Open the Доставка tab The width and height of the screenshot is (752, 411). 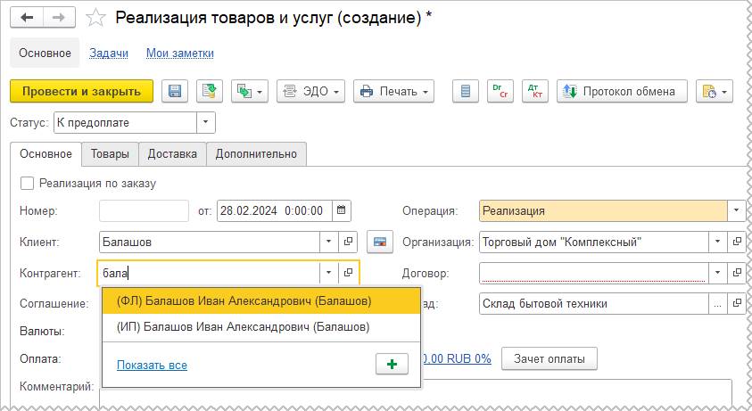[172, 153]
